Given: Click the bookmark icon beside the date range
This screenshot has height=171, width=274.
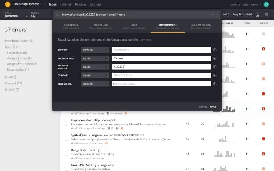Looking at the screenshot, I should (266, 15).
